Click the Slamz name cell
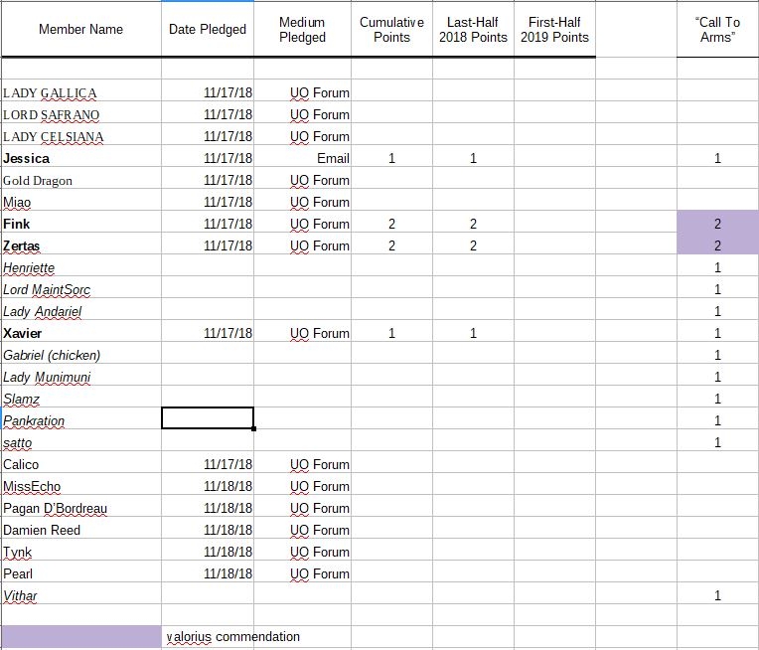The width and height of the screenshot is (759, 650). point(80,397)
